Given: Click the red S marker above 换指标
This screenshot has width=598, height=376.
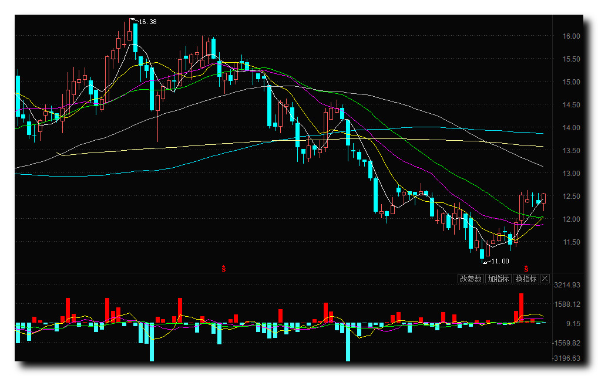Looking at the screenshot, I should (526, 269).
